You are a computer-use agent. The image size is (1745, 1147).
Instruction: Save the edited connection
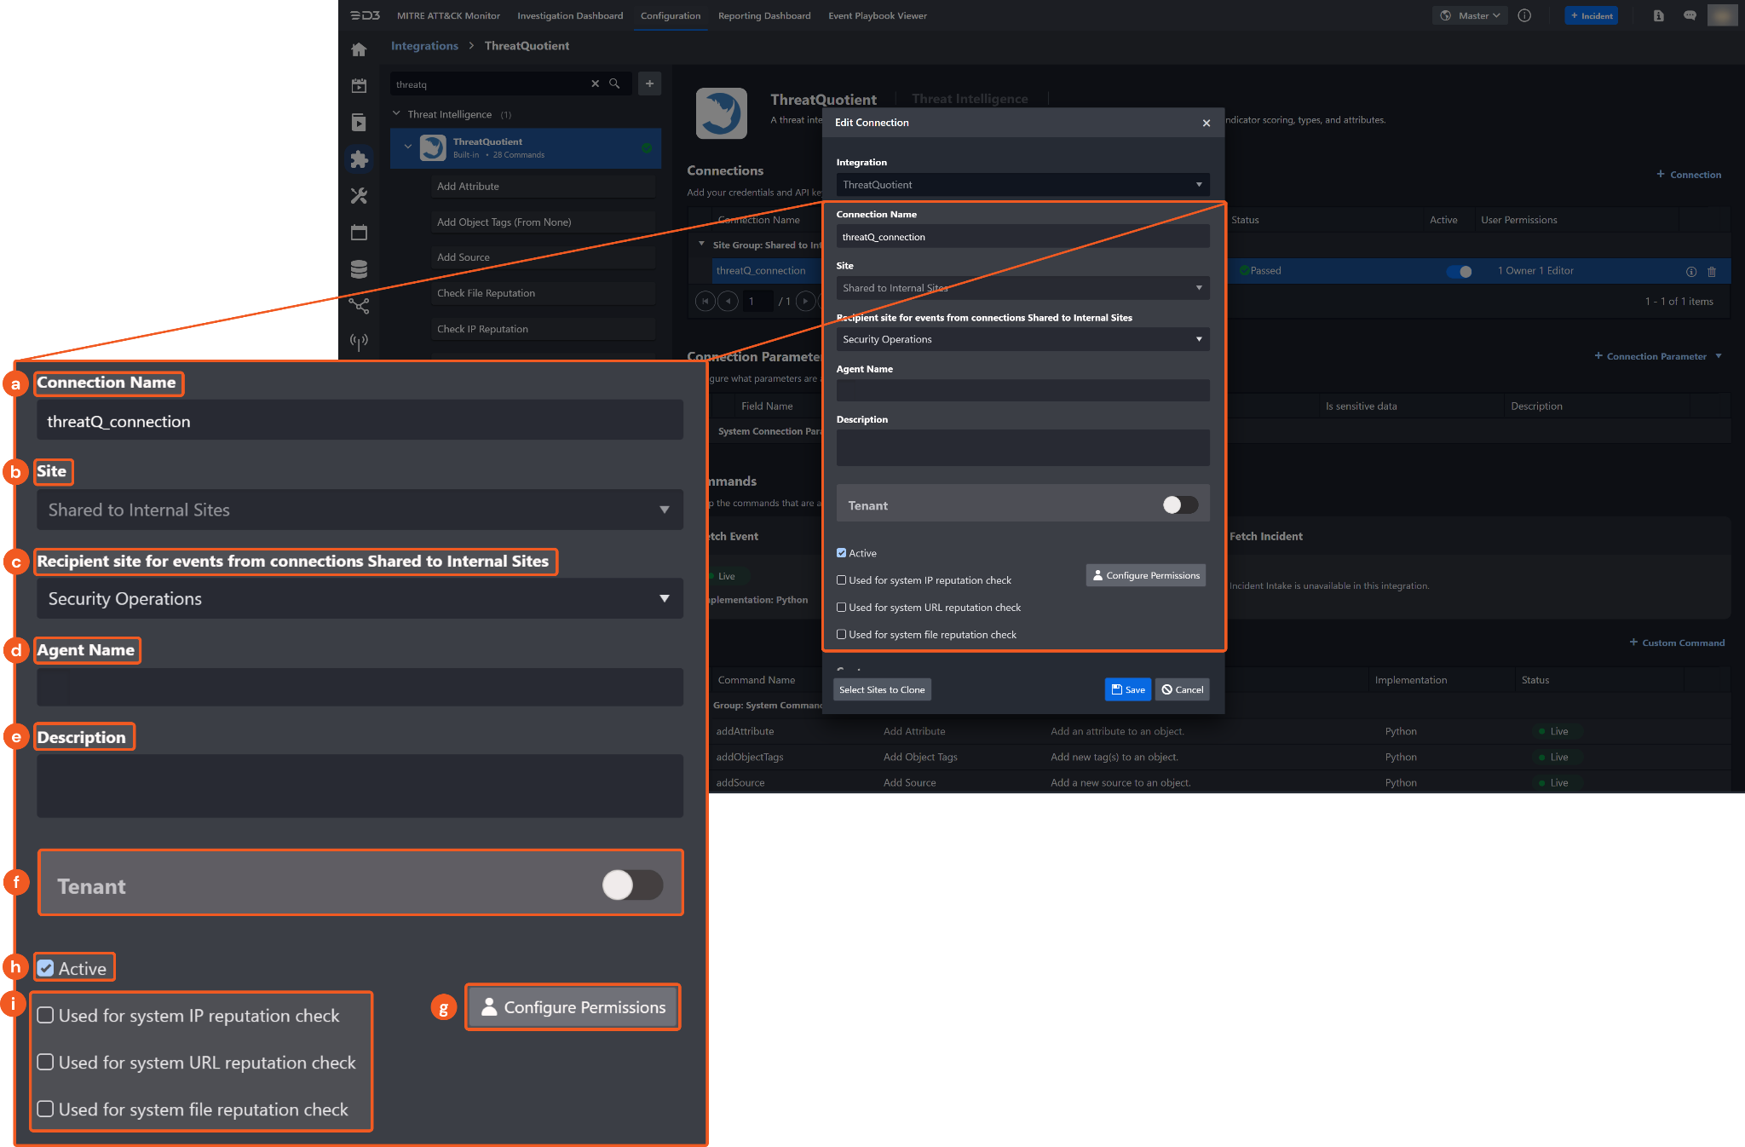pyautogui.click(x=1127, y=689)
